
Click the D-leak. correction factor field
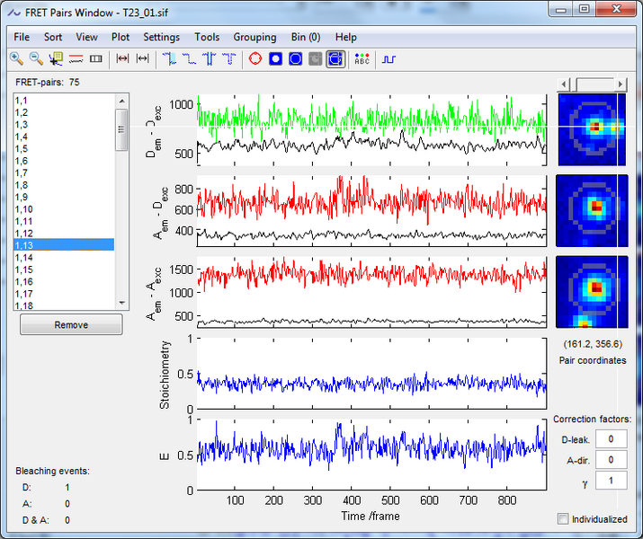coord(610,439)
